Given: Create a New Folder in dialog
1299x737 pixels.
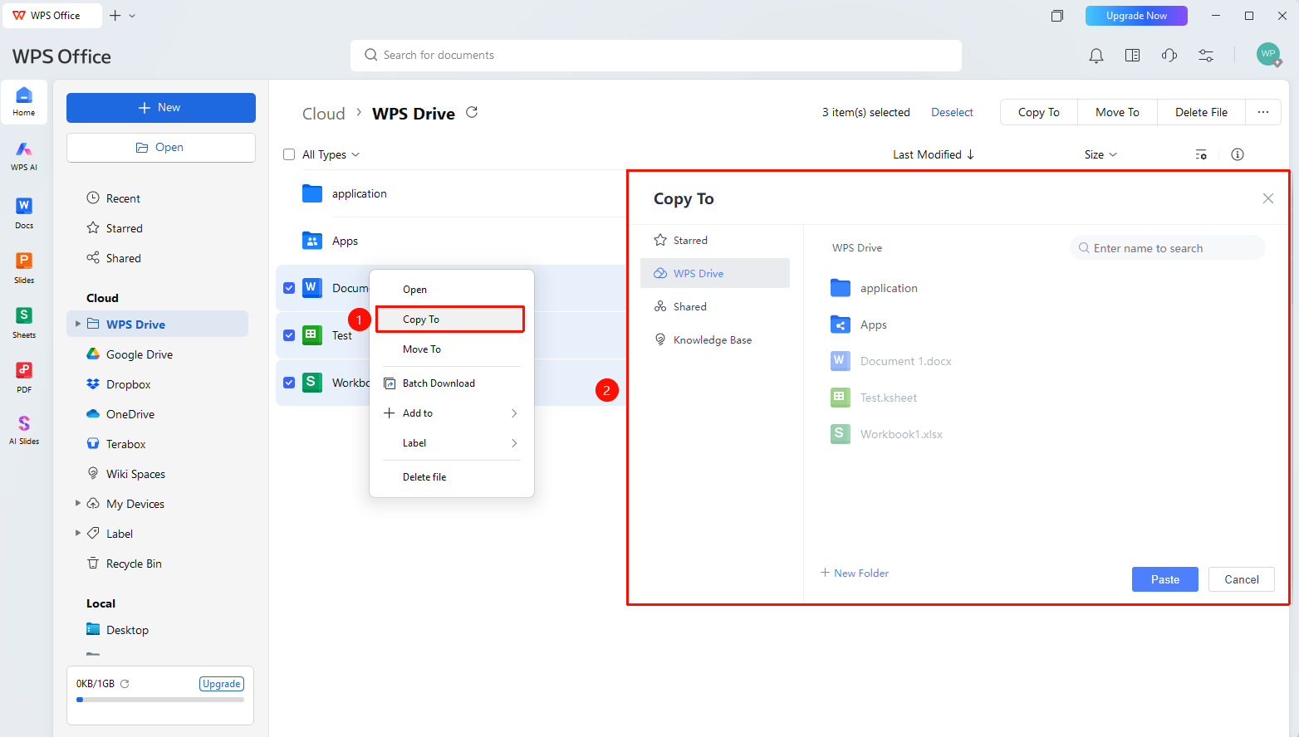Looking at the screenshot, I should pyautogui.click(x=855, y=573).
